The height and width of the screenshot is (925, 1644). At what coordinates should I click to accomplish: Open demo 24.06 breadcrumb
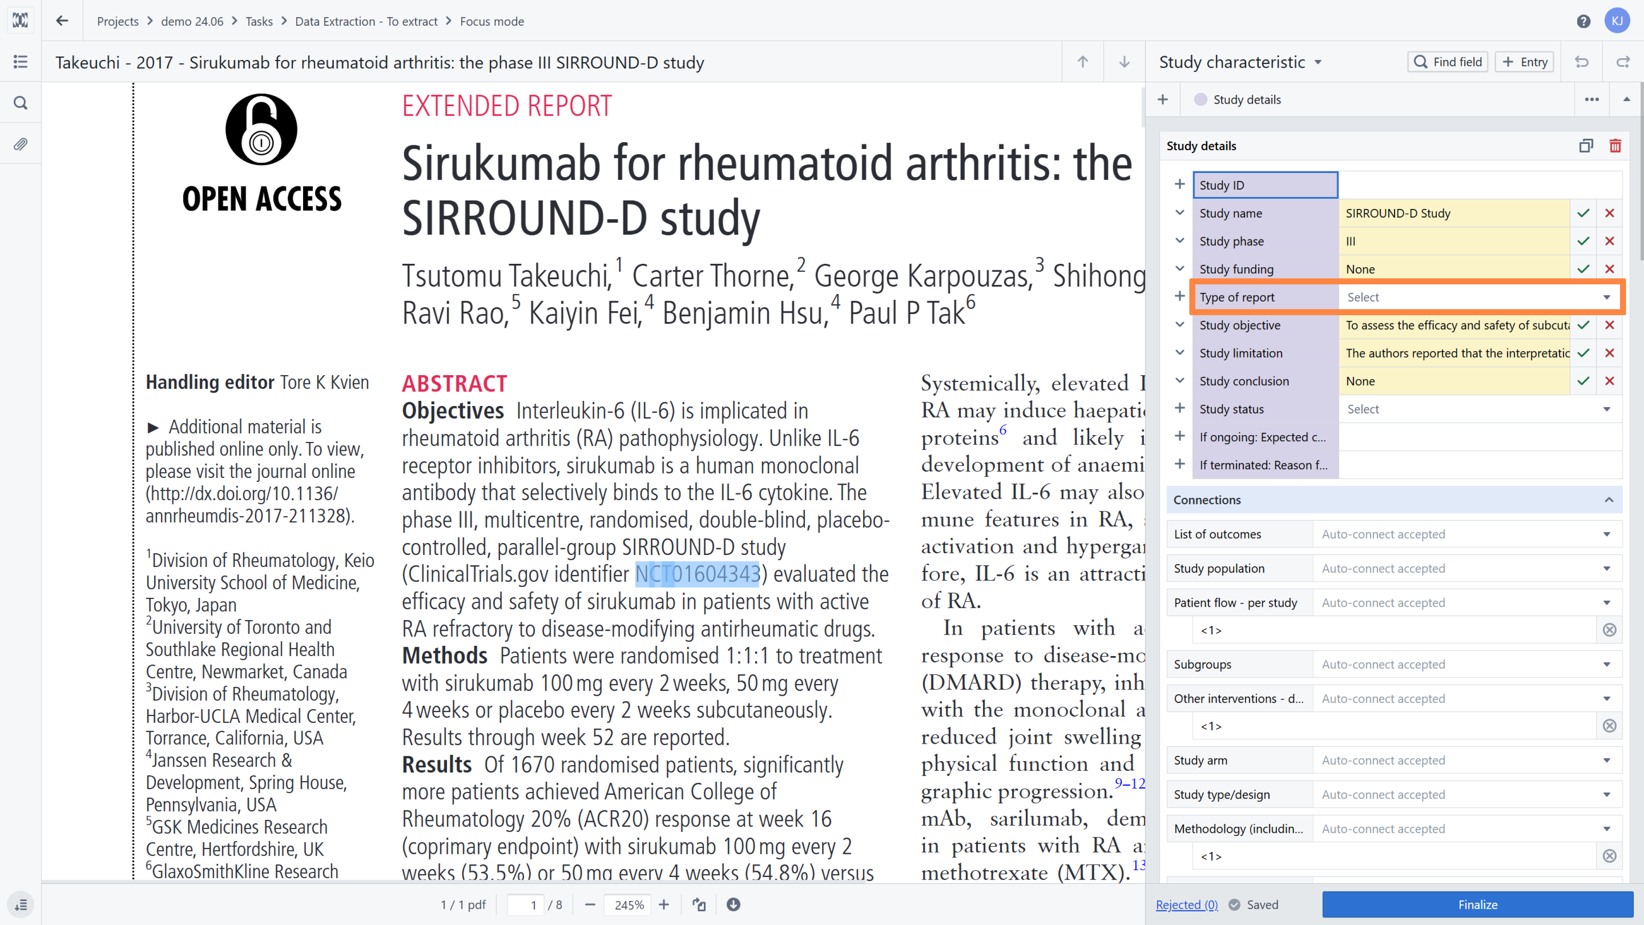pos(192,21)
